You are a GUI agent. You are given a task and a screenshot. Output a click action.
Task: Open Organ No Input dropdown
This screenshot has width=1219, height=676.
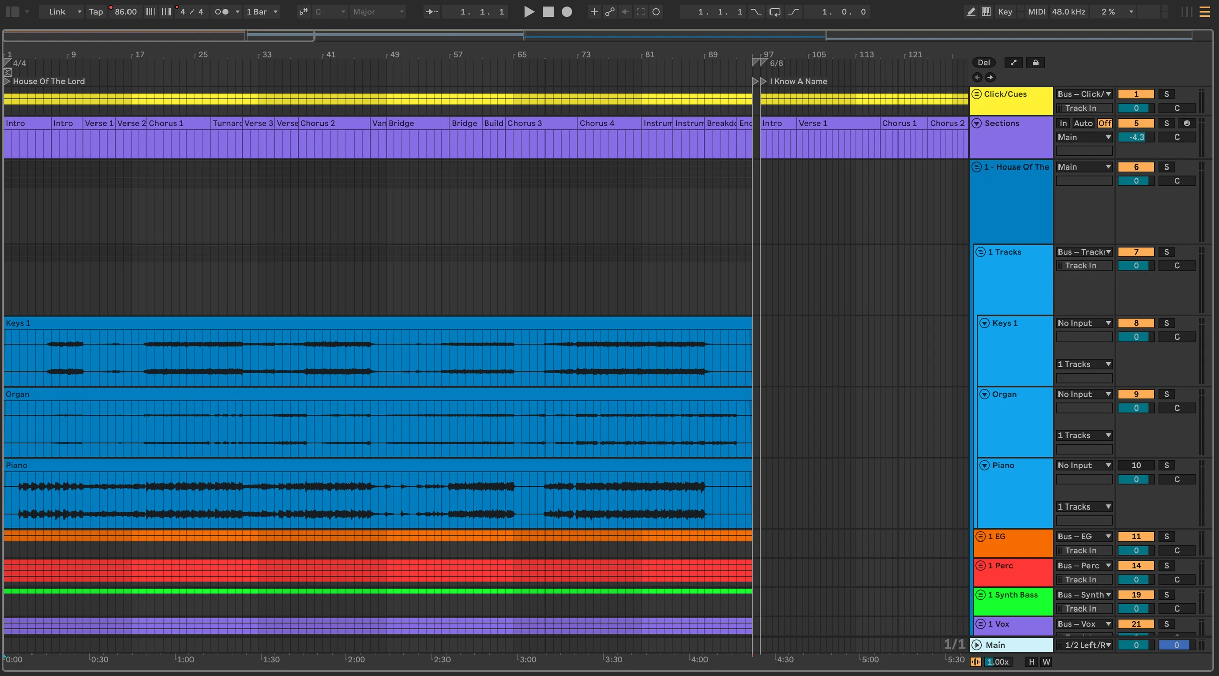coord(1084,394)
